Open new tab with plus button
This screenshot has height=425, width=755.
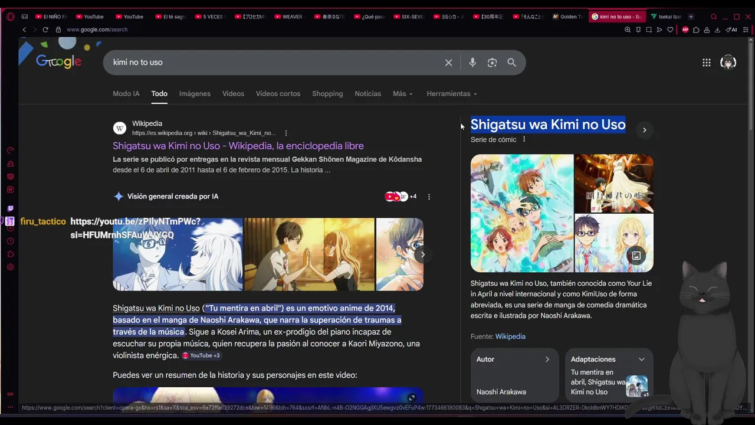(691, 17)
